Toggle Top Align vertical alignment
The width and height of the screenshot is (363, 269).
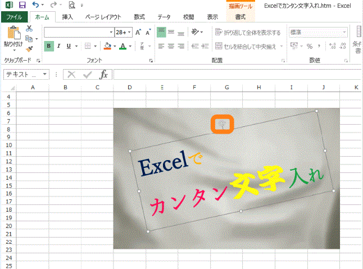(161, 32)
